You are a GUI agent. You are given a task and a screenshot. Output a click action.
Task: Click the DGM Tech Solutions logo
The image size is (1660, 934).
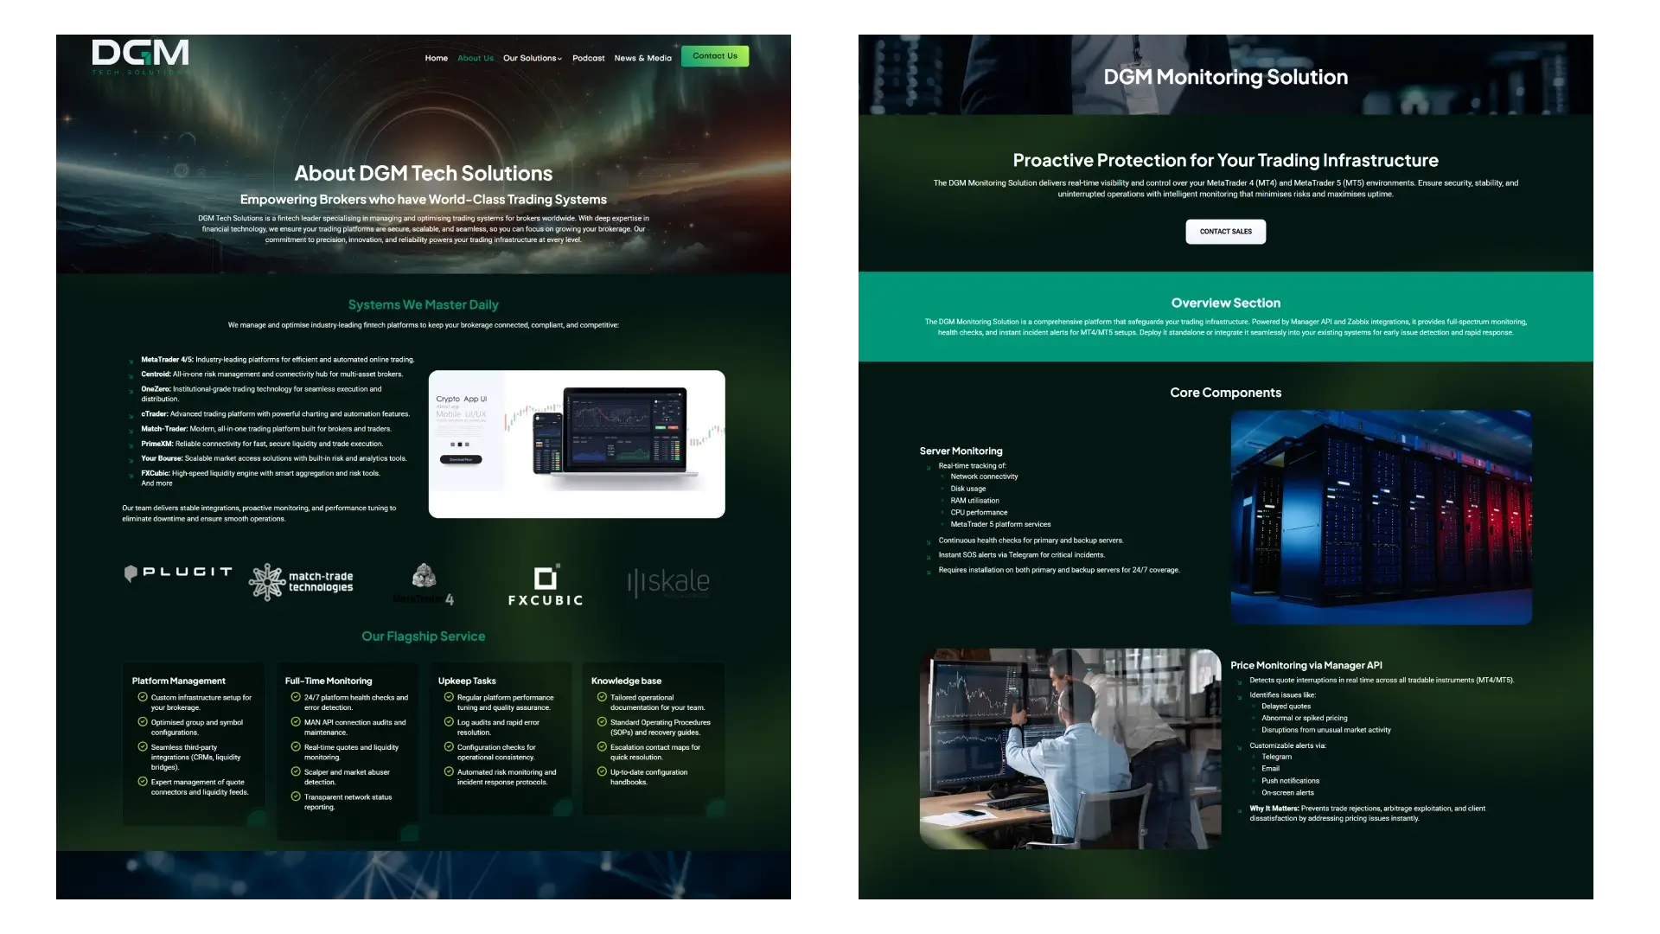pyautogui.click(x=140, y=56)
